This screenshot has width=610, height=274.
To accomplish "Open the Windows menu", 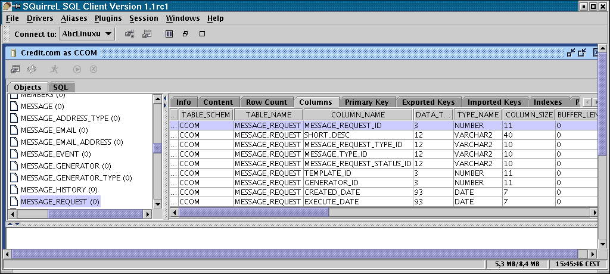I will (182, 18).
